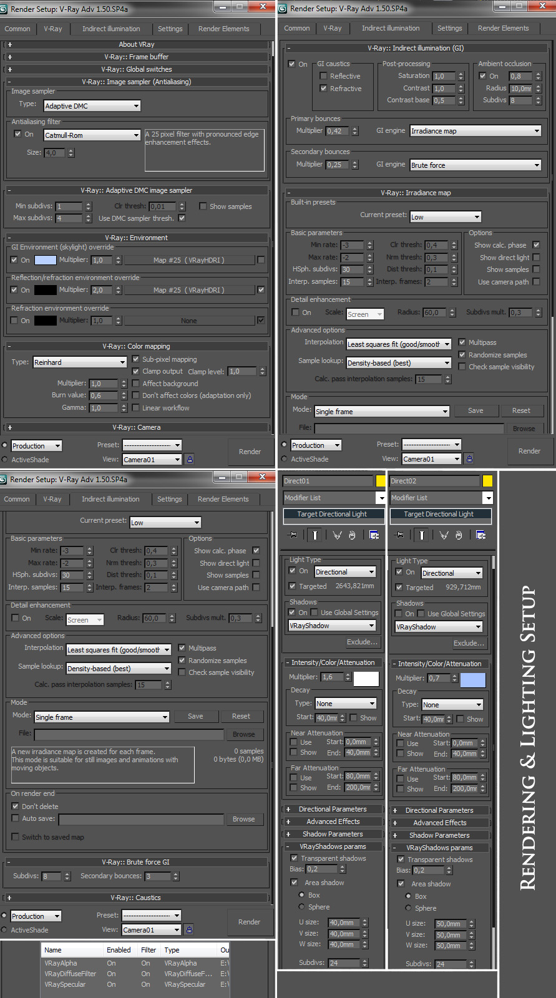Toggle Use DMC sampler thresh. checkbox
The image size is (556, 998).
click(x=182, y=218)
